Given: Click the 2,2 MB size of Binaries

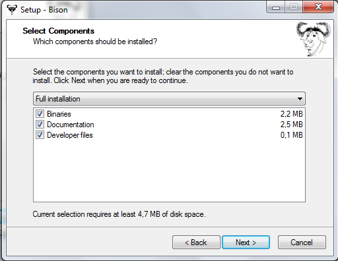Looking at the screenshot, I should click(292, 114).
